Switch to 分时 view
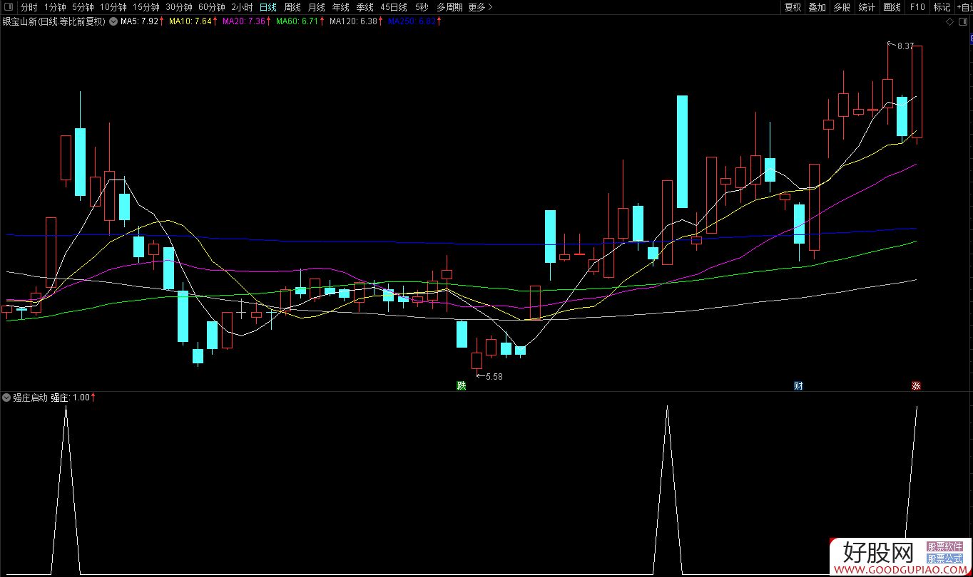Screen dimensions: 973x577 [x=29, y=7]
